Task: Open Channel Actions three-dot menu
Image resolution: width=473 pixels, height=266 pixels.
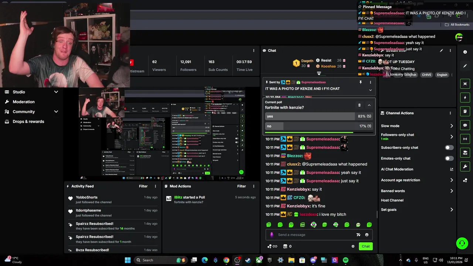Action: pos(450,113)
